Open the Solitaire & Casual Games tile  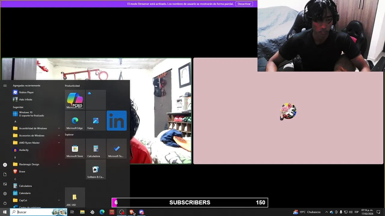[x=96, y=169]
